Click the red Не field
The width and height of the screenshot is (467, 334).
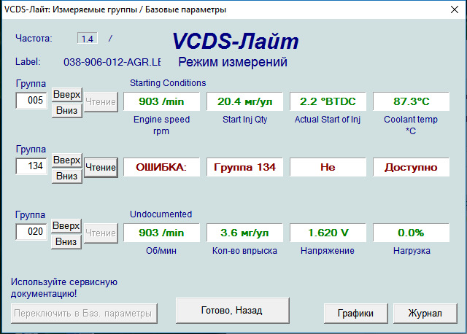pyautogui.click(x=328, y=167)
